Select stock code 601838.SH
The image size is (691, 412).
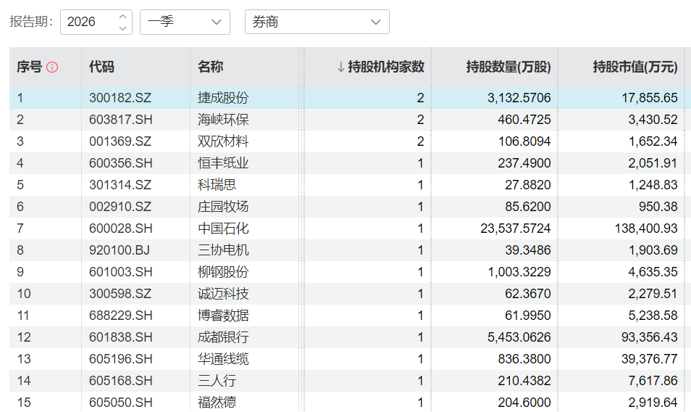pos(121,337)
